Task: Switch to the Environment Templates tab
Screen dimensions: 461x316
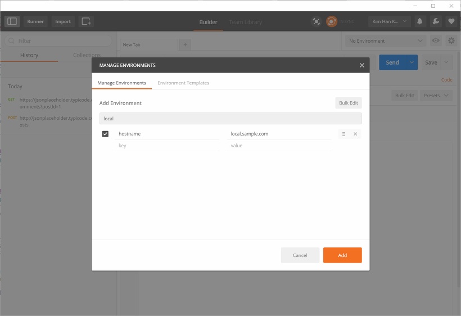Action: pyautogui.click(x=183, y=83)
